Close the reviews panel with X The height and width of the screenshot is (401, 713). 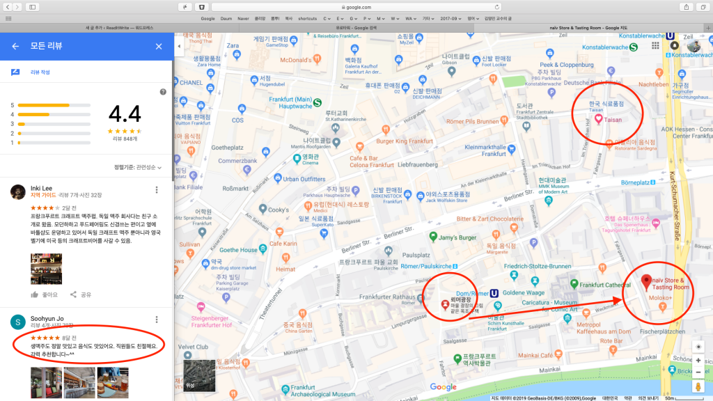(159, 47)
